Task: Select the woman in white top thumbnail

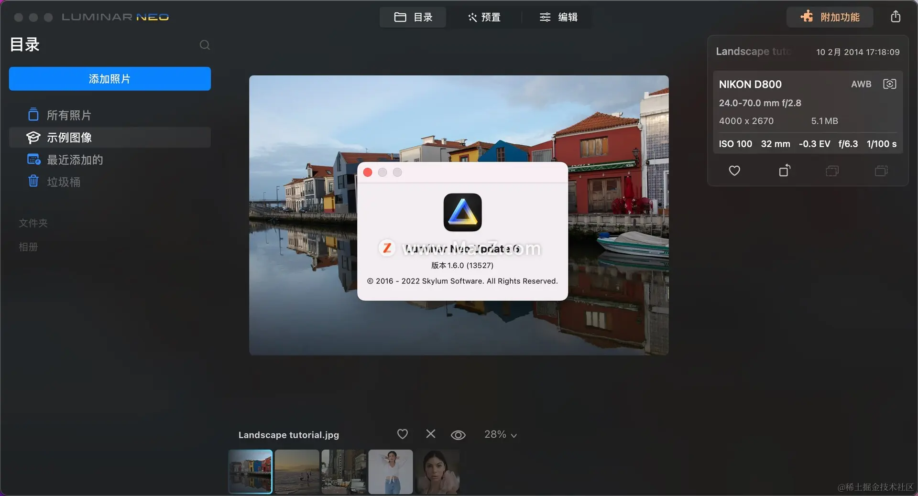Action: pyautogui.click(x=391, y=472)
